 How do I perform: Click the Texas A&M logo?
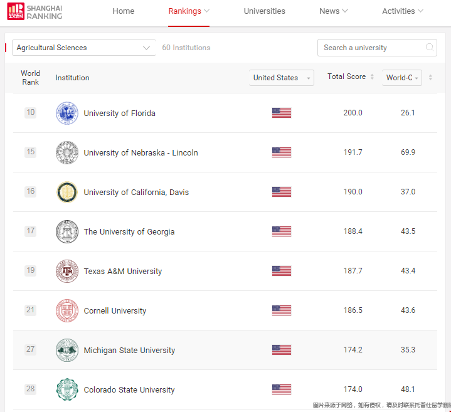(67, 271)
